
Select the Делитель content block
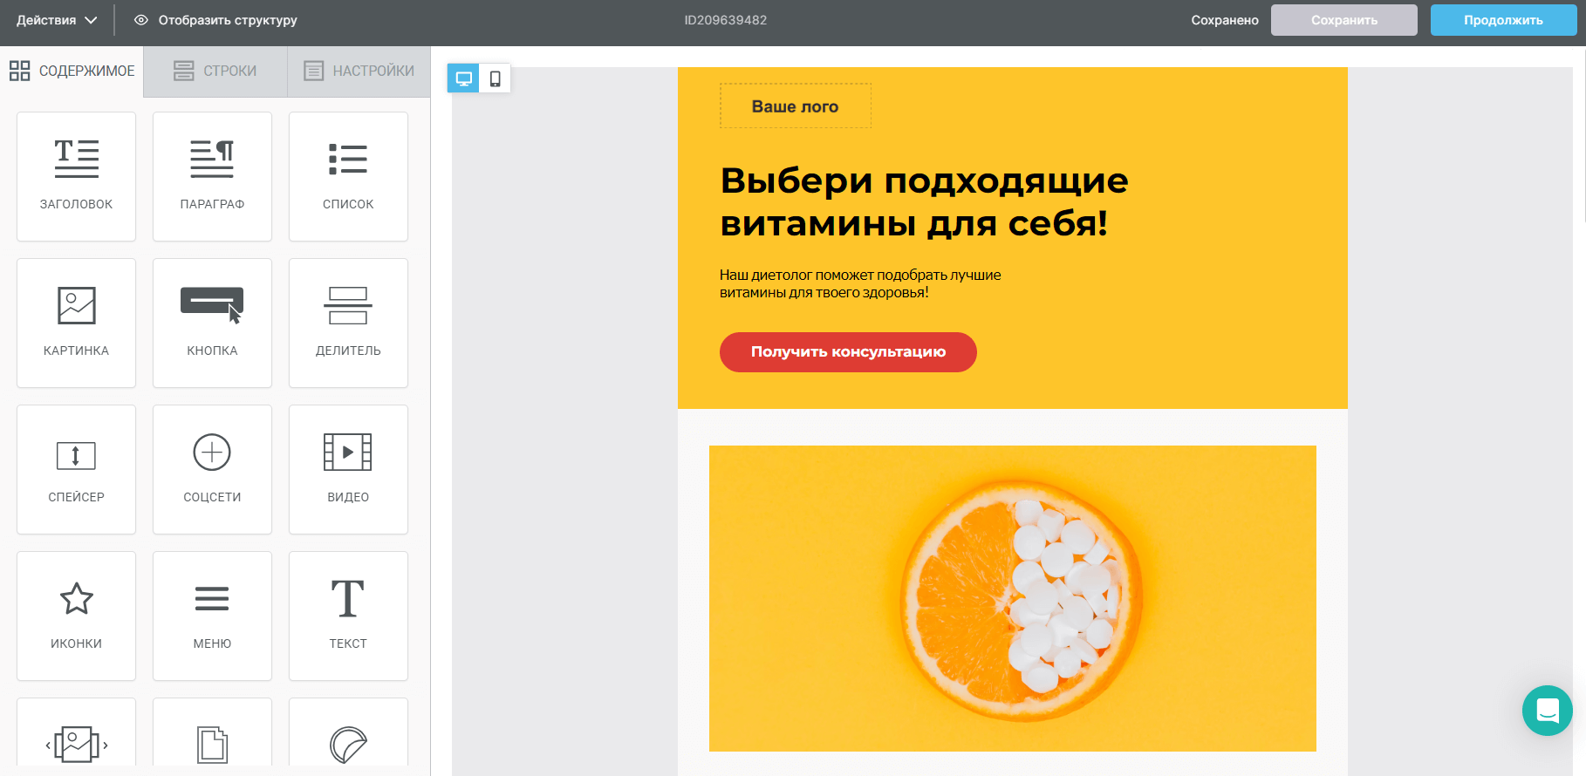coord(348,323)
